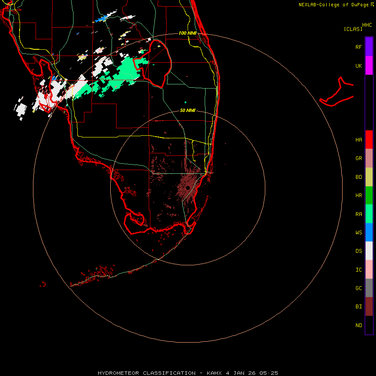This screenshot has height=376, width=376.
Task: Click the GR legend label
Action: click(358, 158)
